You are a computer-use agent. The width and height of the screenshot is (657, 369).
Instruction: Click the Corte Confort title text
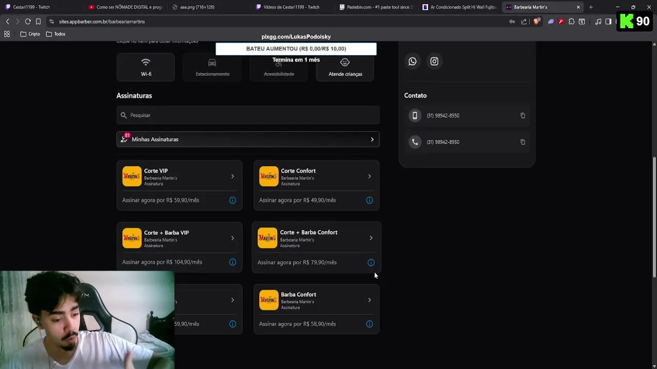298,171
